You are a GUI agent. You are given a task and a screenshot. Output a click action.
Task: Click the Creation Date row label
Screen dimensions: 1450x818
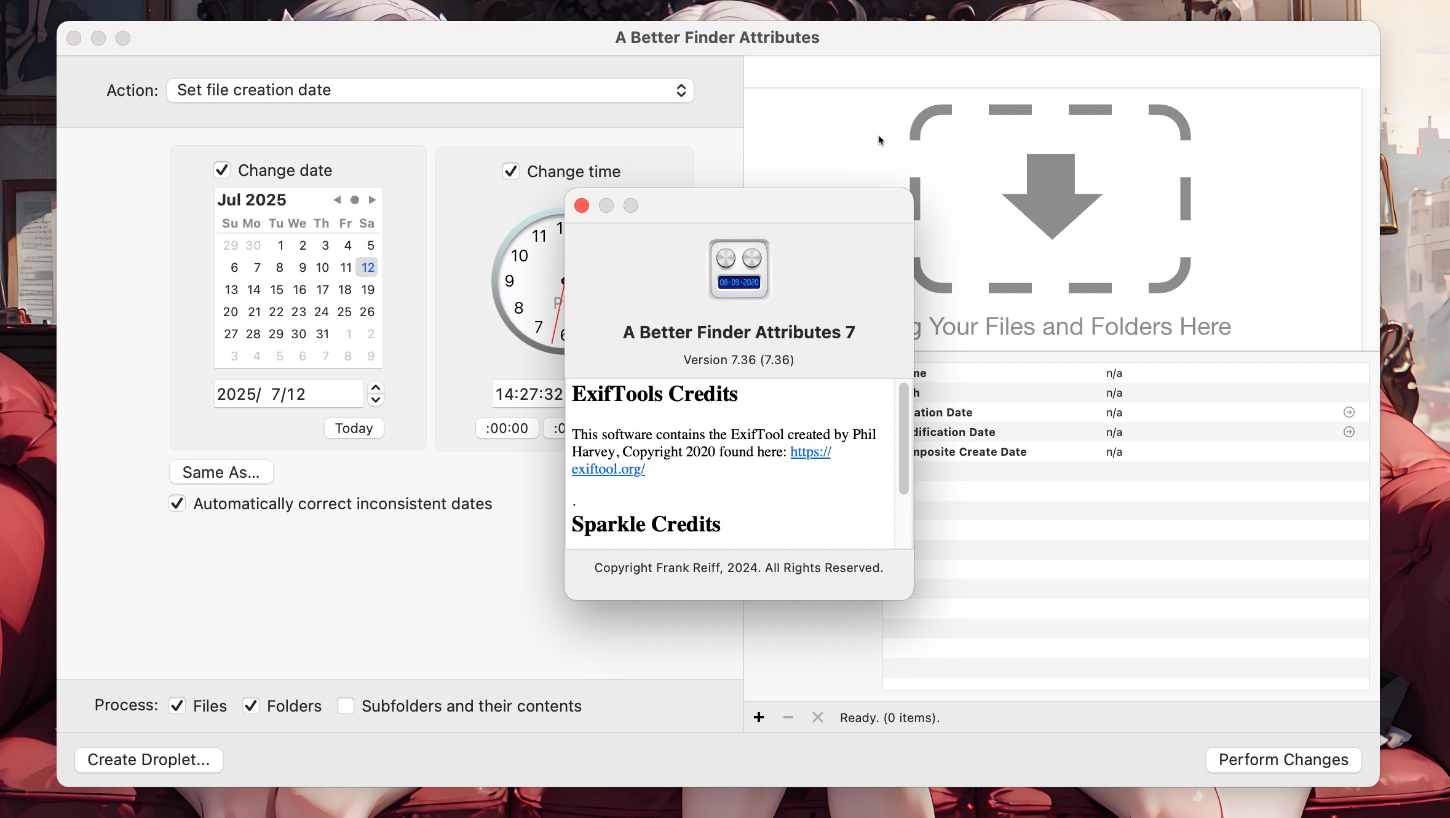[x=943, y=412]
